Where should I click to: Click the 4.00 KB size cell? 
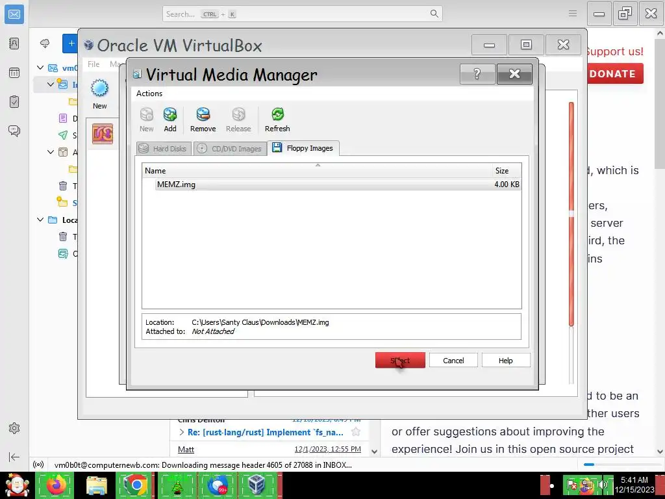point(507,184)
